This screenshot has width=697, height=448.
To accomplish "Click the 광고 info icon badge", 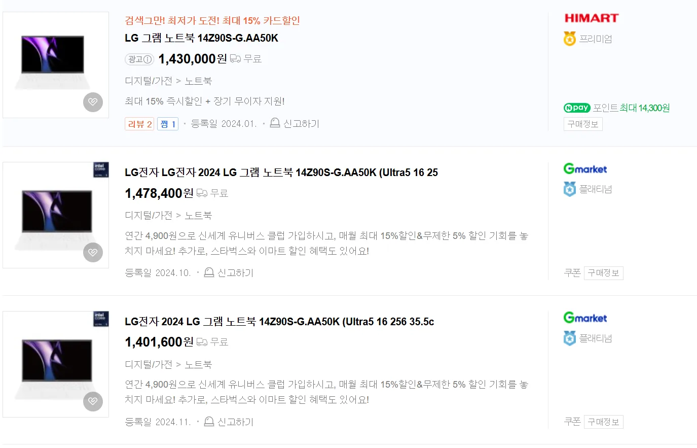I will click(x=139, y=59).
